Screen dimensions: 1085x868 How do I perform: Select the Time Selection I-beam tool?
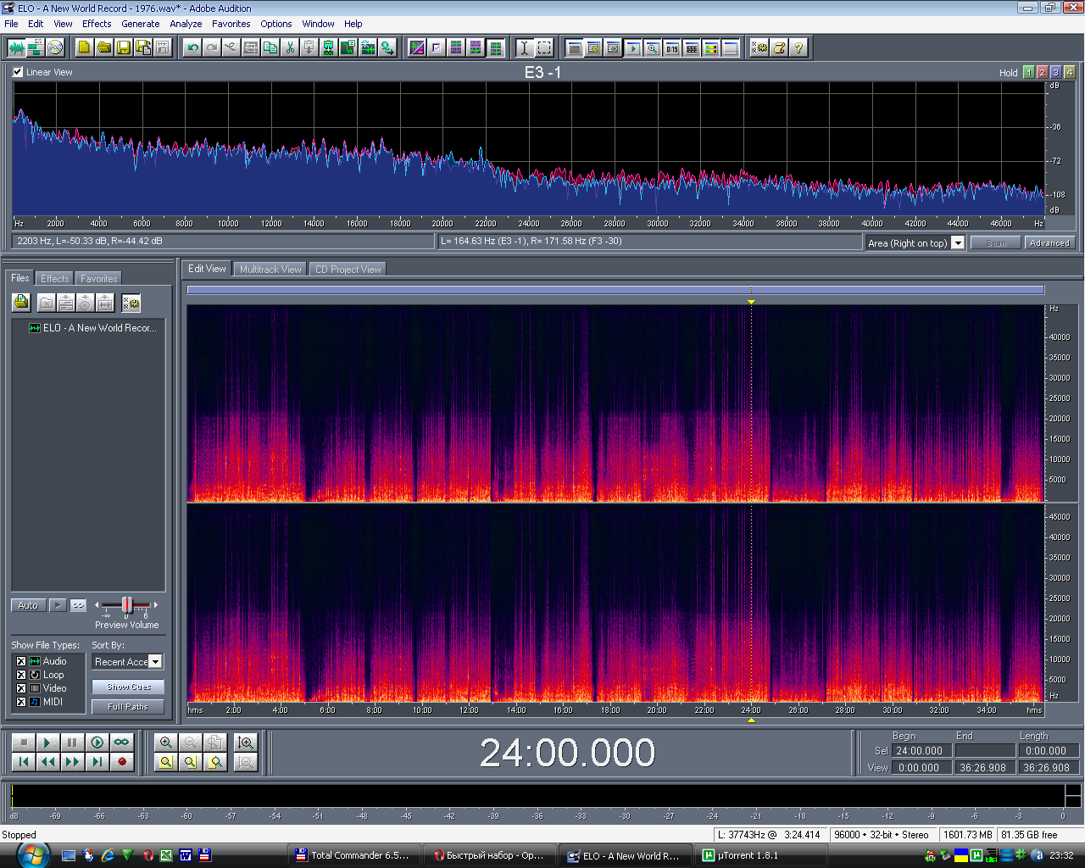525,47
